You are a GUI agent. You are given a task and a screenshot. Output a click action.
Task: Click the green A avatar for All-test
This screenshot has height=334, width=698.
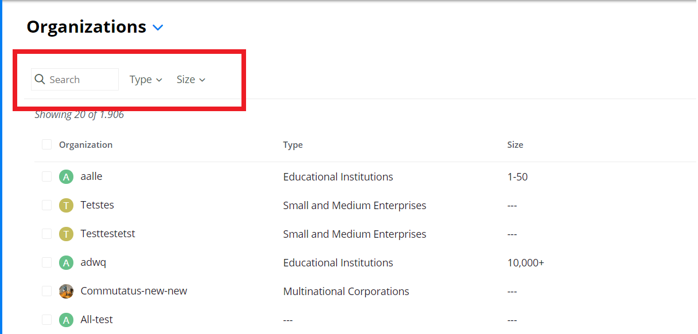(67, 320)
